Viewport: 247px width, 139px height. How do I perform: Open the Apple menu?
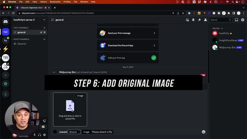(x=4, y=2)
